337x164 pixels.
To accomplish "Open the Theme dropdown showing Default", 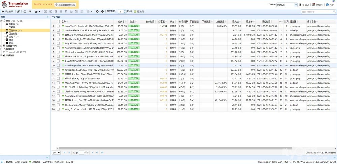I will [x=287, y=5].
